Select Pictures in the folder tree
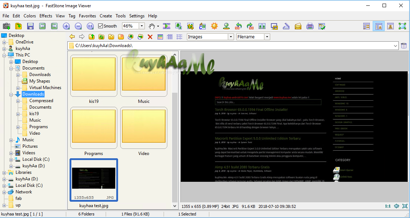Screen dimensions: 410x218 [30, 146]
